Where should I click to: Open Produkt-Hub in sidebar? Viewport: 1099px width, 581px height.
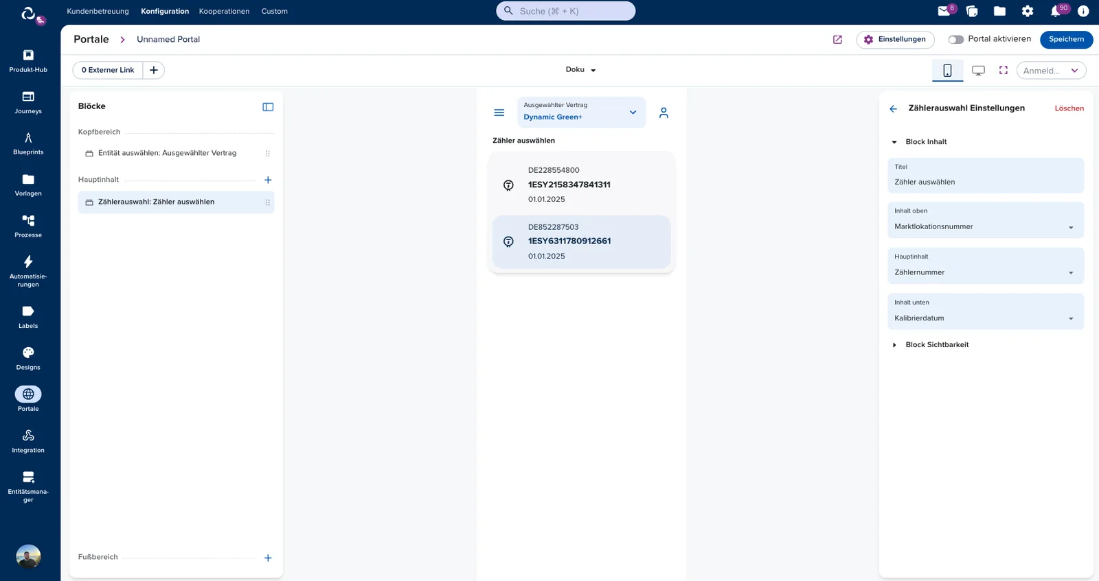[28, 61]
